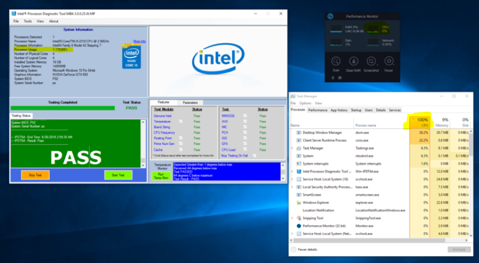Click the Desktop Window Manager process icon
The height and width of the screenshot is (263, 479).
point(299,133)
